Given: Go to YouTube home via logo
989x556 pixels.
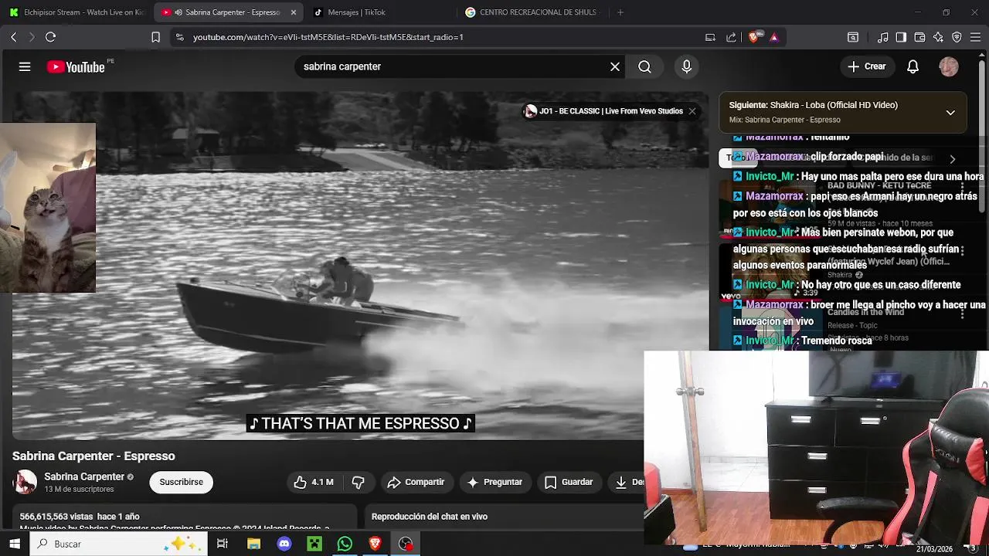Looking at the screenshot, I should pos(76,67).
